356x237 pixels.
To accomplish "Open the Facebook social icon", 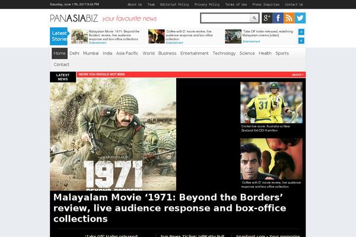I will coord(278,18).
